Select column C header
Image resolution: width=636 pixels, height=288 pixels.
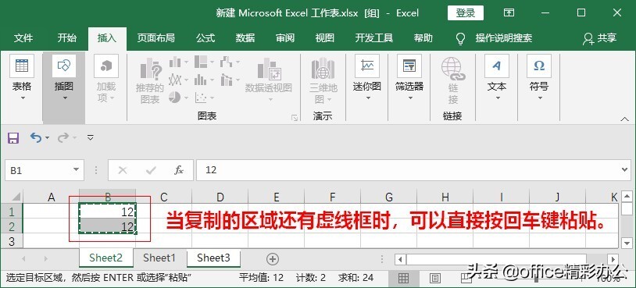tap(164, 197)
